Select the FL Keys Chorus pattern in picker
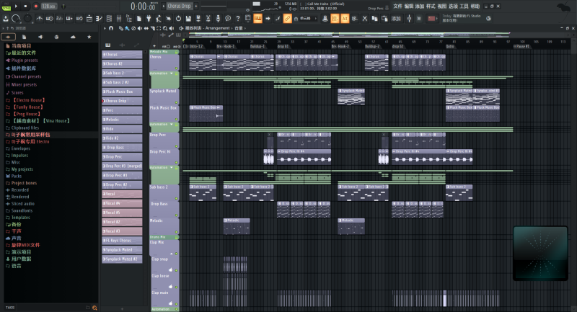 point(122,241)
